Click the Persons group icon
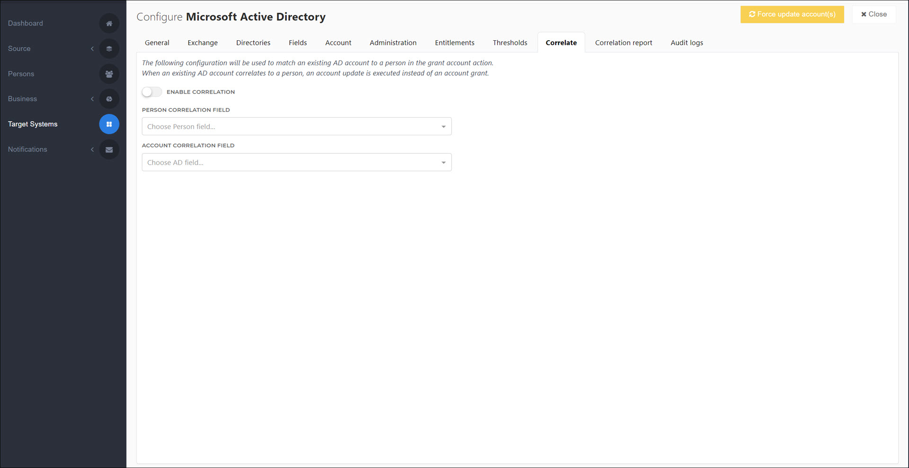The height and width of the screenshot is (468, 909). [x=109, y=74]
